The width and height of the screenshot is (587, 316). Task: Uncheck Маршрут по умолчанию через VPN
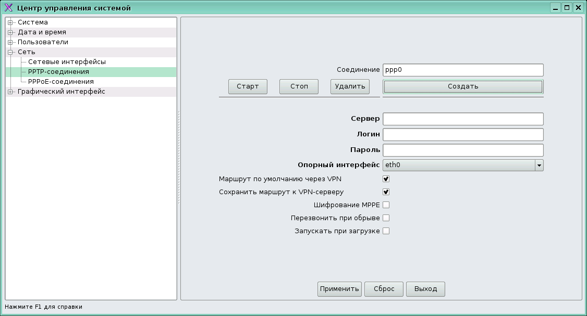[x=386, y=179]
